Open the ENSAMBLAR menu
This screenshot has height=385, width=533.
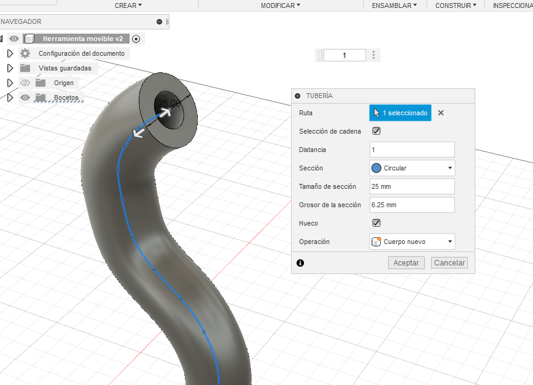pyautogui.click(x=394, y=6)
